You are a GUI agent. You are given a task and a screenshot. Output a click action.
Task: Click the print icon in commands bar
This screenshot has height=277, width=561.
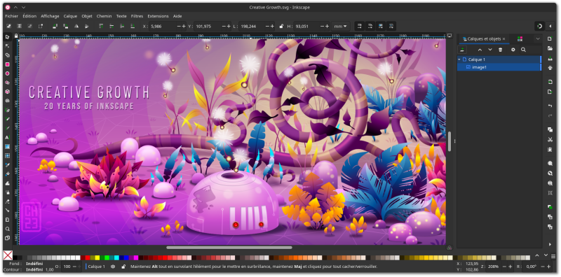(x=550, y=68)
